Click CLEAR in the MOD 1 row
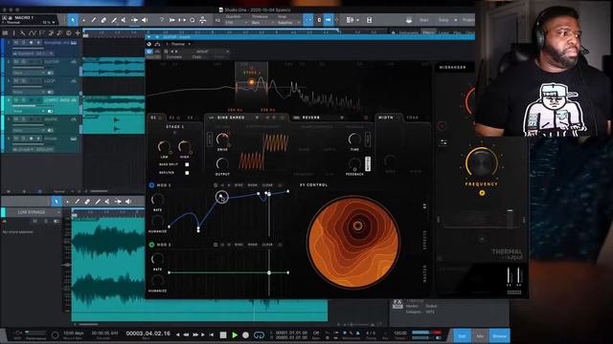This screenshot has width=613, height=344. point(267,185)
